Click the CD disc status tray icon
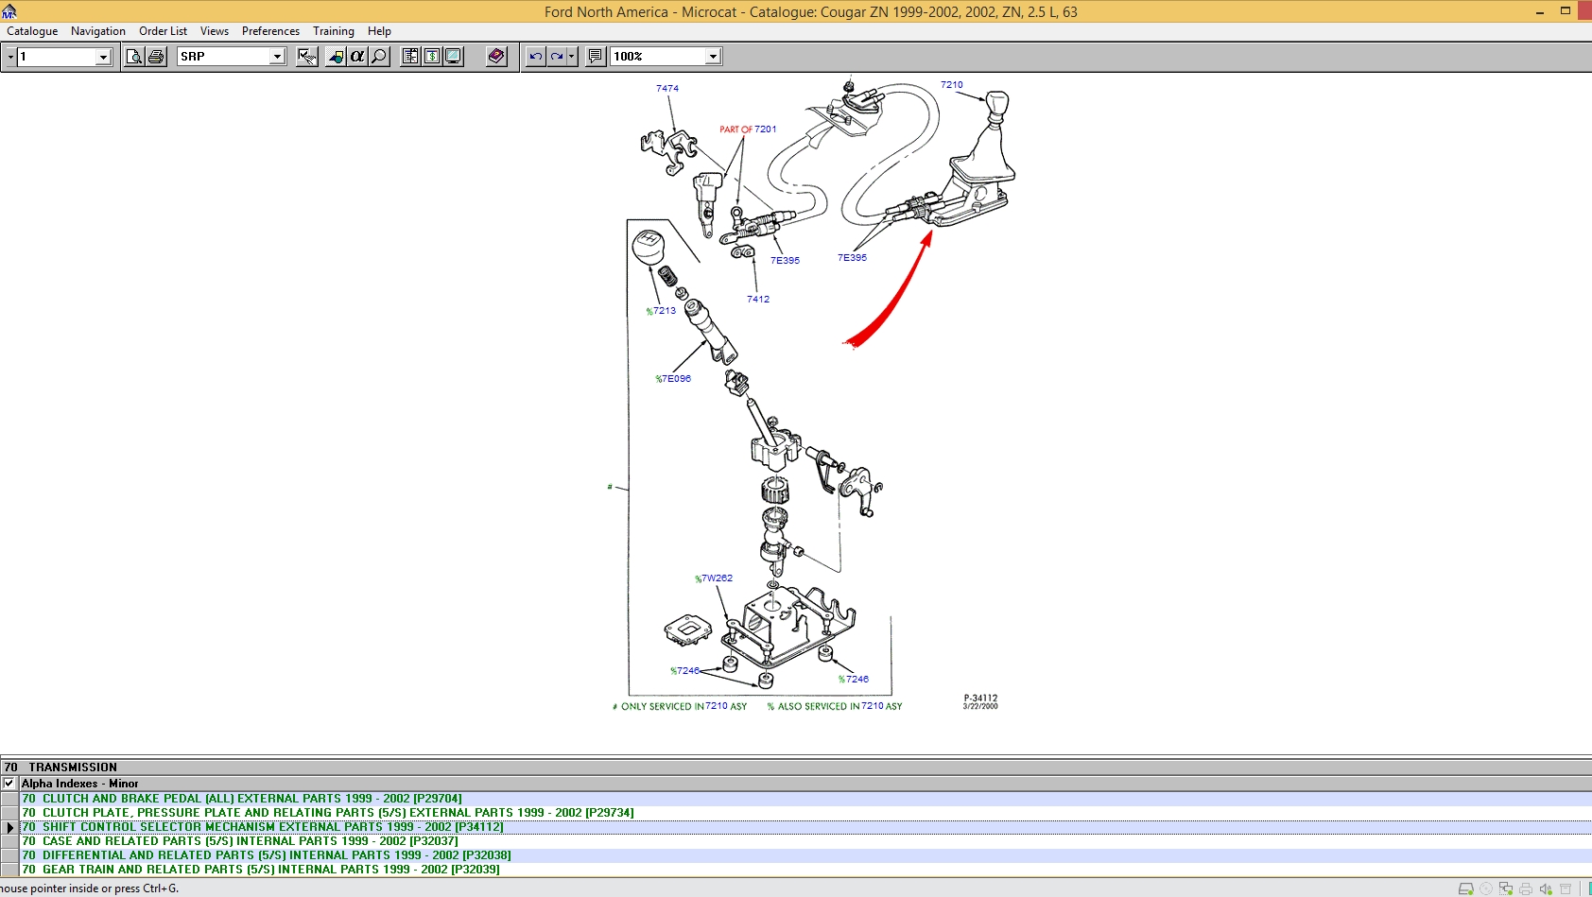The image size is (1592, 897). pyautogui.click(x=1485, y=888)
